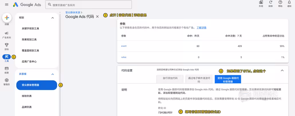This screenshot has height=116, width=295.
Task: Click the 命中：昨天 column header
Action: click(x=193, y=36)
